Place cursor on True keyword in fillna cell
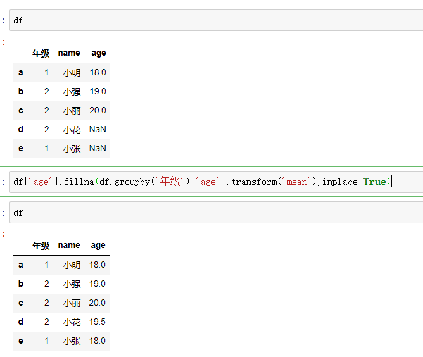Image resolution: width=423 pixels, height=357 pixels. coord(374,182)
